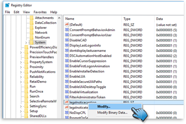The width and height of the screenshot is (186, 124).
Task: Click the DWORD icon beside EnableLUA
Action: (x=67, y=76)
